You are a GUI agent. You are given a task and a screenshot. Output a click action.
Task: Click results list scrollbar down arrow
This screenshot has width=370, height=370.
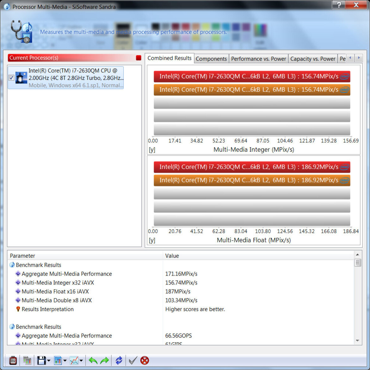[357, 341]
